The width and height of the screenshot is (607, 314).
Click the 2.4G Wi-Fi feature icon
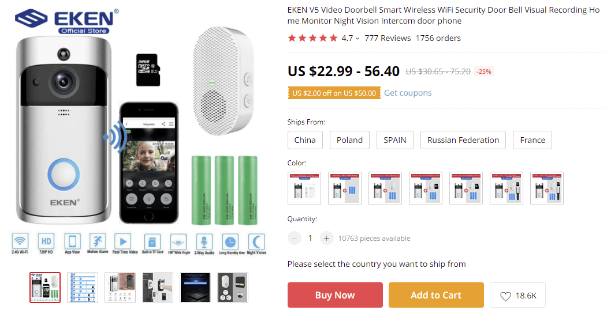click(x=21, y=241)
